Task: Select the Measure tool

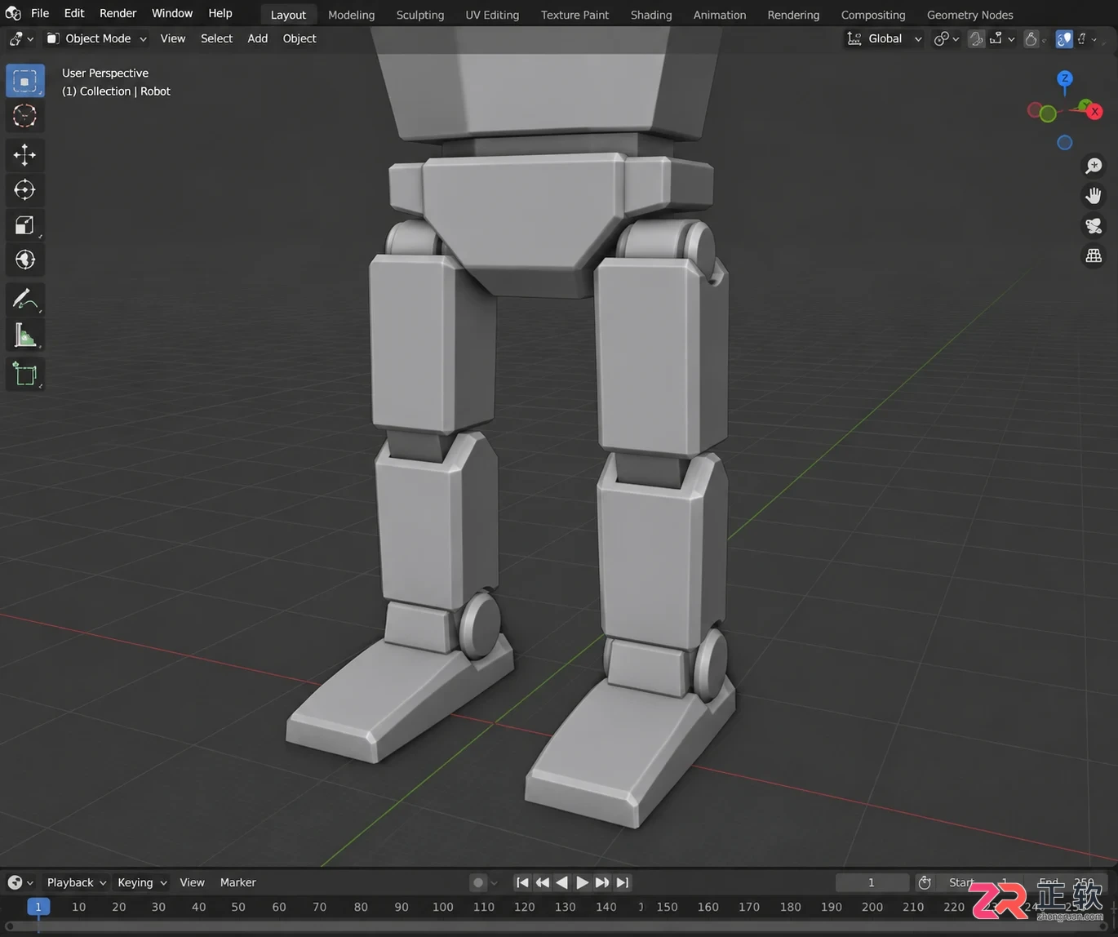Action: click(x=24, y=335)
